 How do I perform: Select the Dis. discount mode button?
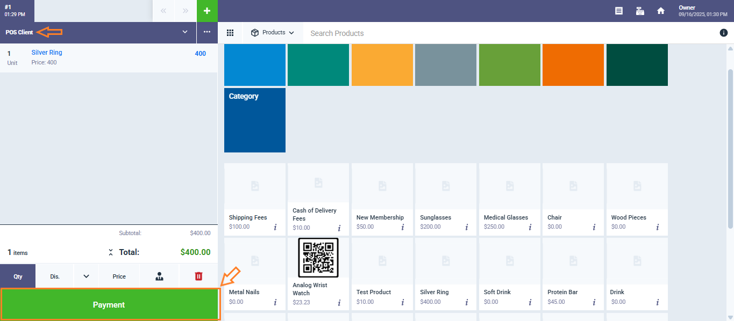(x=55, y=276)
